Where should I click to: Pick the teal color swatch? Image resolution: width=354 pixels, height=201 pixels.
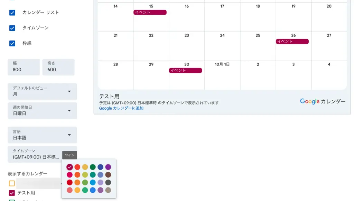(x=93, y=175)
